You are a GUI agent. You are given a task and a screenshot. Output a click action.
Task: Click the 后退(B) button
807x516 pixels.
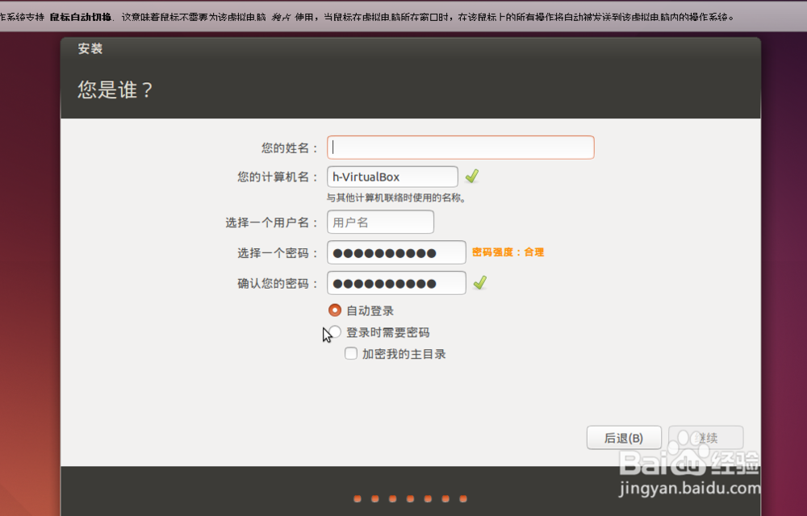[x=624, y=437]
